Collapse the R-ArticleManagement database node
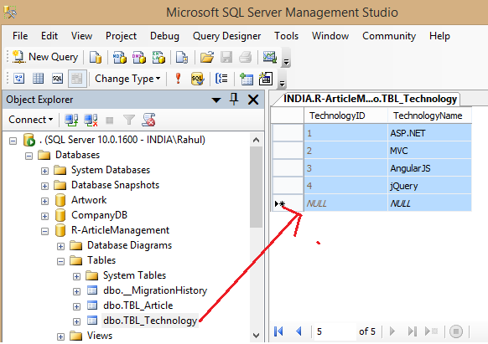 click(44, 232)
